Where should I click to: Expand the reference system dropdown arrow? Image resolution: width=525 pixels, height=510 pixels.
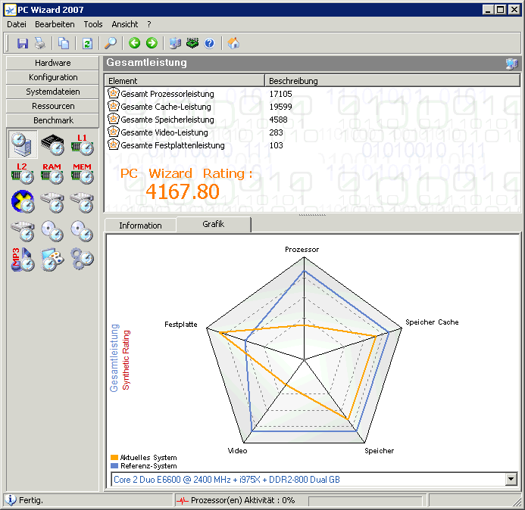(511, 479)
